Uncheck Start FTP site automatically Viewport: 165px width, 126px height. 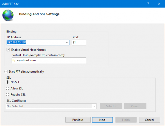[6, 72]
